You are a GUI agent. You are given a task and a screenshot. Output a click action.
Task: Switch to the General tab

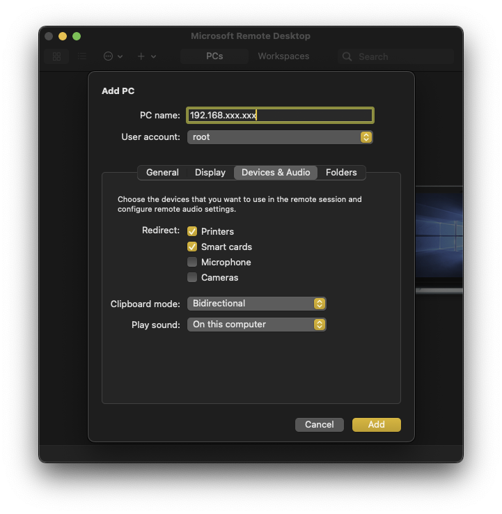coord(162,173)
